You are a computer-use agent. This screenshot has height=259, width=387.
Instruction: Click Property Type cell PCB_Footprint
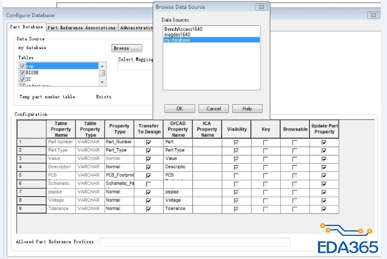point(119,176)
